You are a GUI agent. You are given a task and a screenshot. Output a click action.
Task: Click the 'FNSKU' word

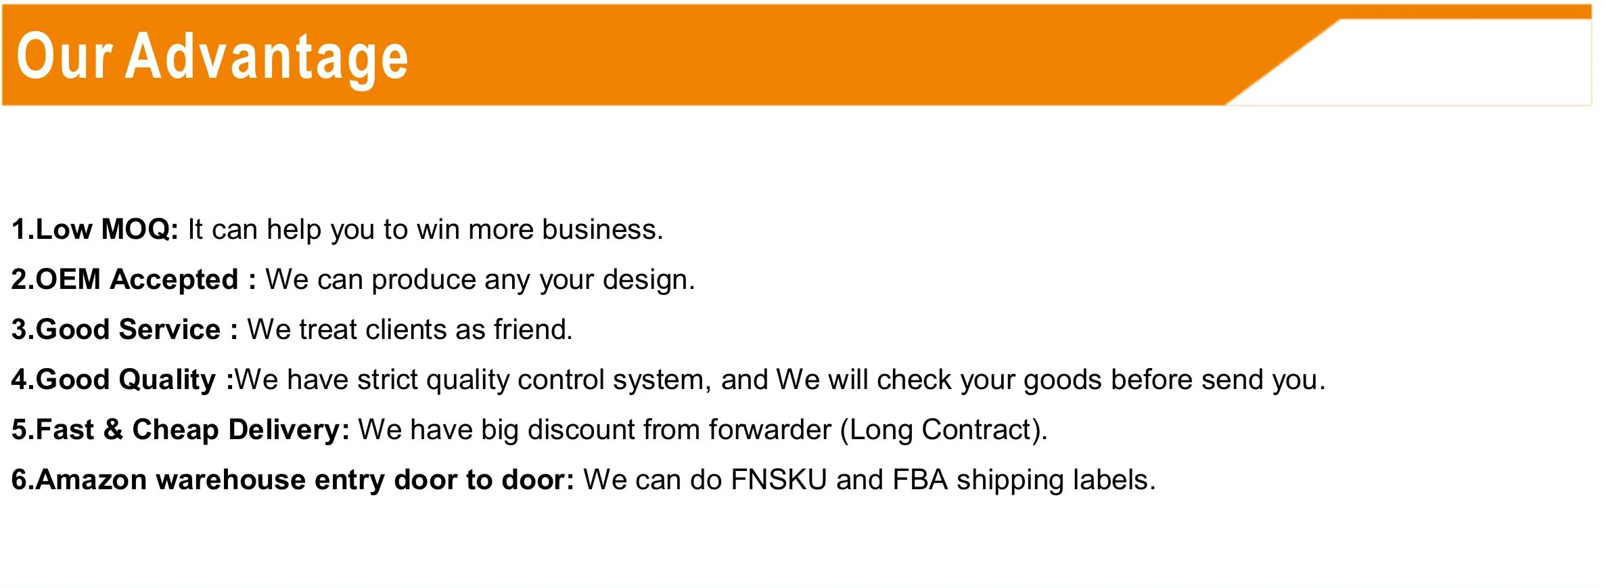779,480
